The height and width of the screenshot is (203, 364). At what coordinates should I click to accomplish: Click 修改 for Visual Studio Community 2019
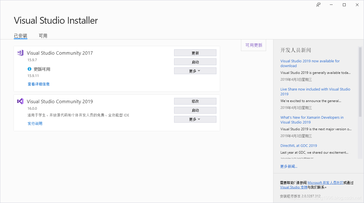tap(195, 101)
